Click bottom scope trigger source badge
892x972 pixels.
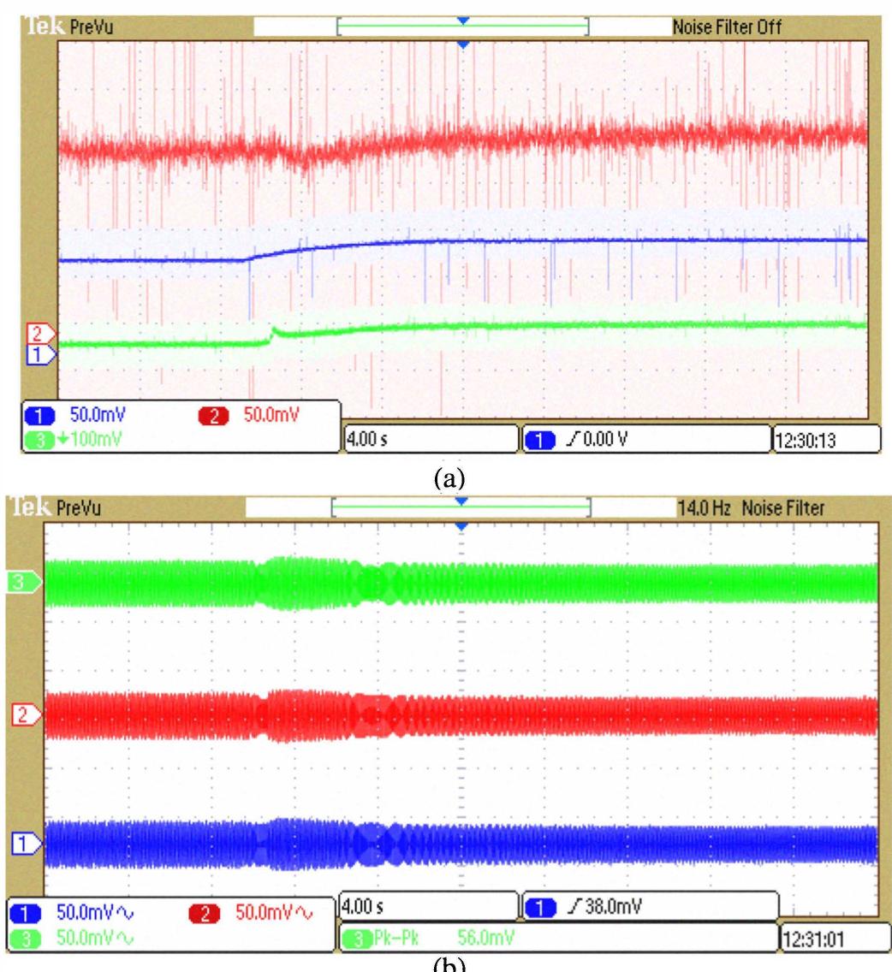coord(539,908)
